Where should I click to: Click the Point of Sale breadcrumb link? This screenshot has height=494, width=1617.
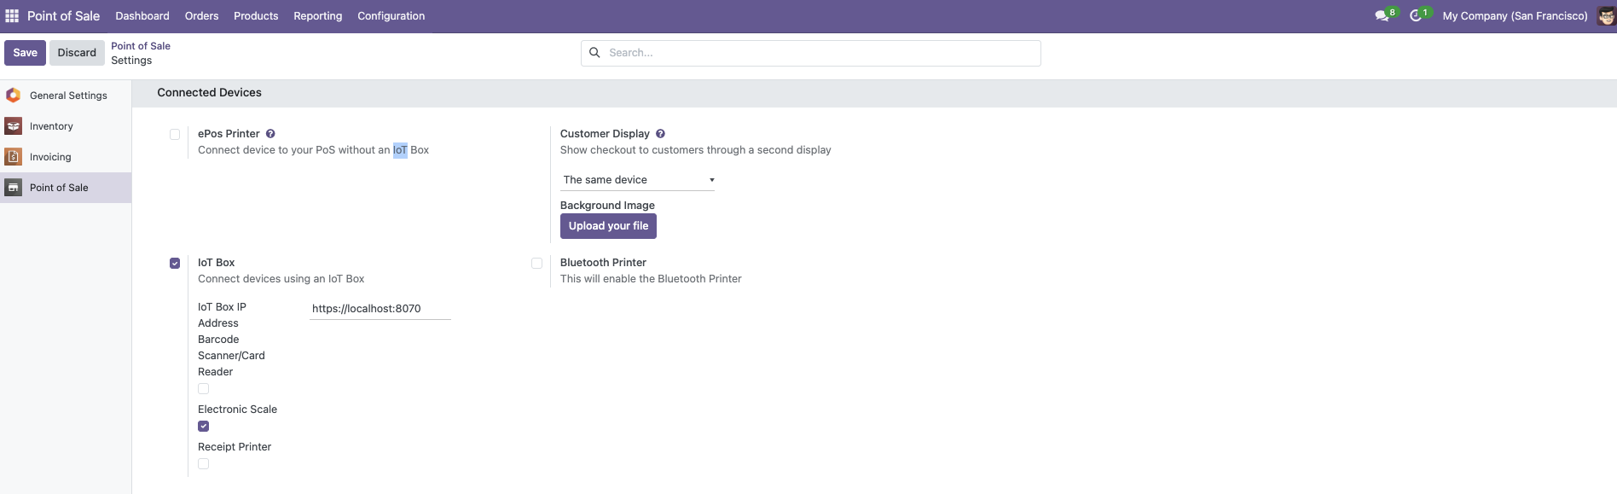tap(141, 46)
